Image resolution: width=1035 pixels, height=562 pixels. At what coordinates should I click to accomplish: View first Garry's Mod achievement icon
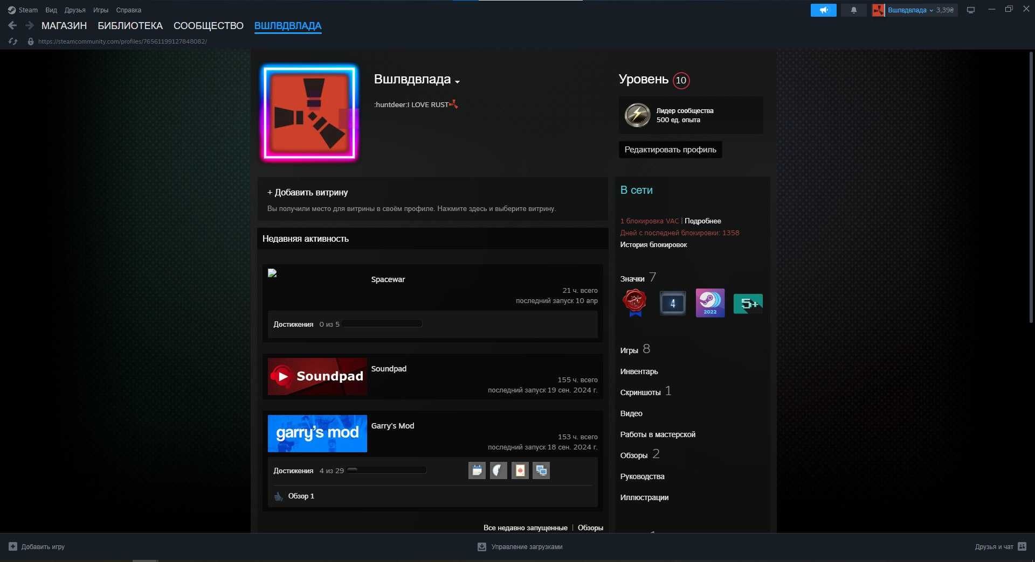click(477, 470)
